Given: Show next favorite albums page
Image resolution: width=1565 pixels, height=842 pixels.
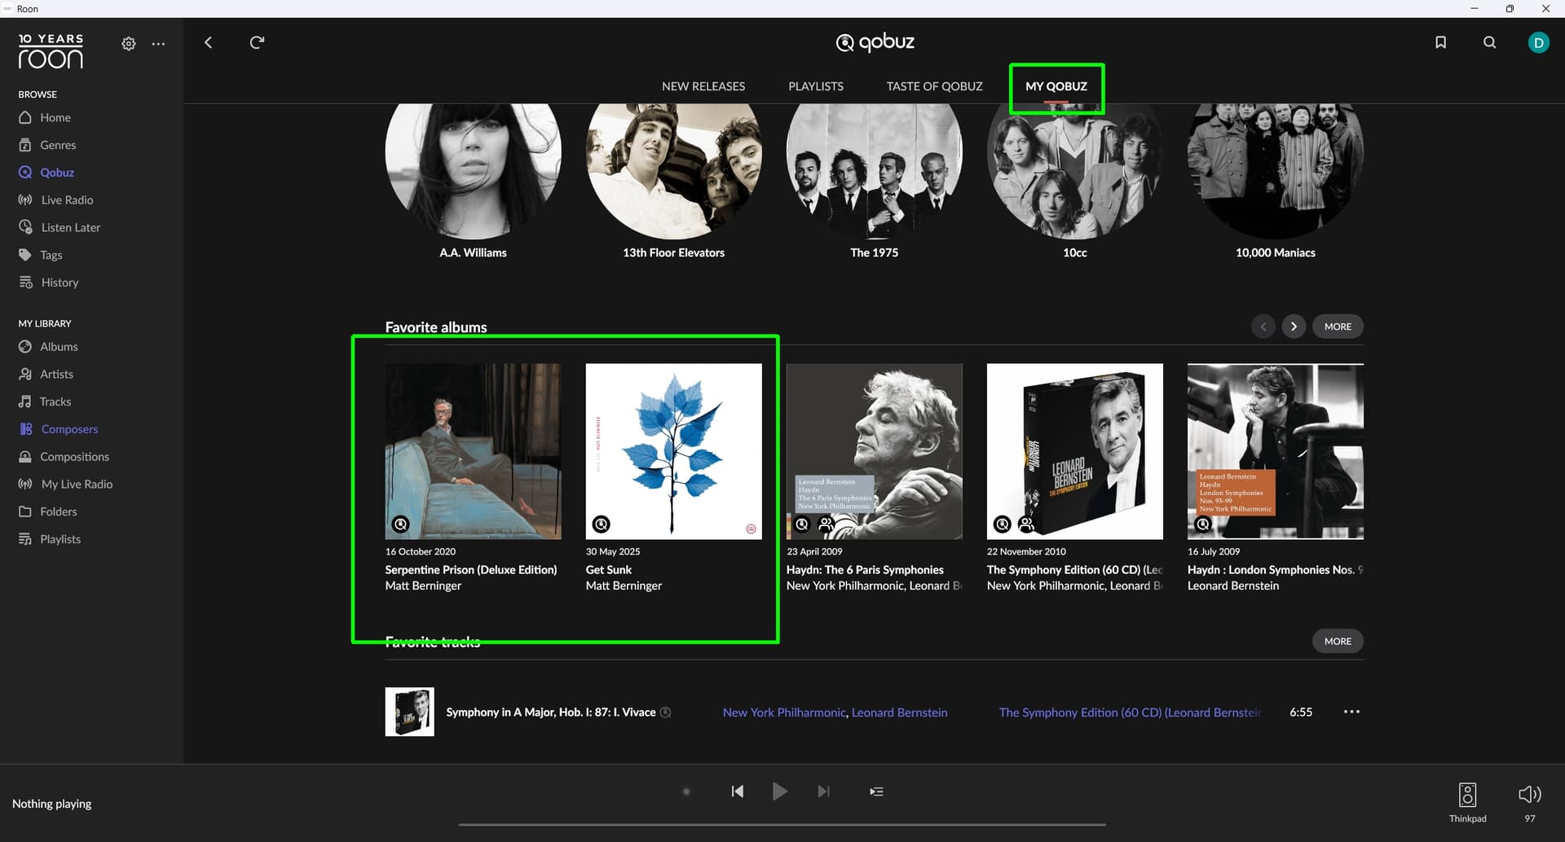Looking at the screenshot, I should click(1294, 327).
